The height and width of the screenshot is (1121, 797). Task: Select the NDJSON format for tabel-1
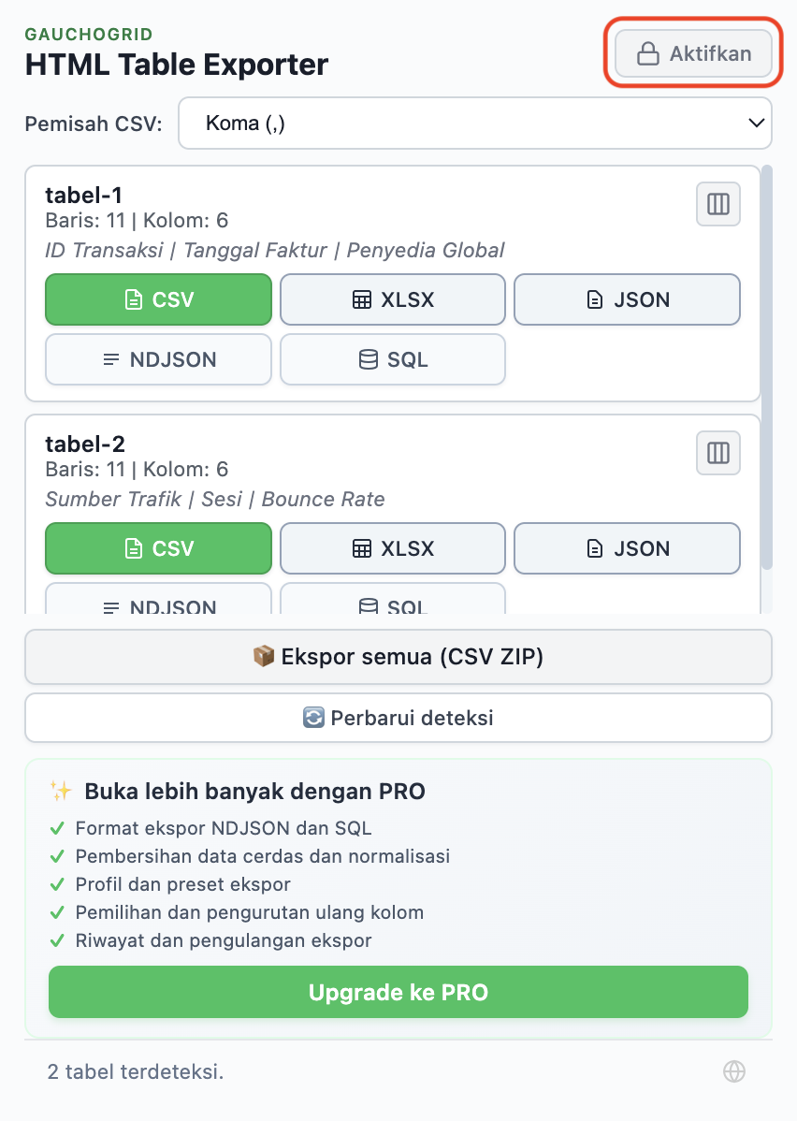[158, 359]
